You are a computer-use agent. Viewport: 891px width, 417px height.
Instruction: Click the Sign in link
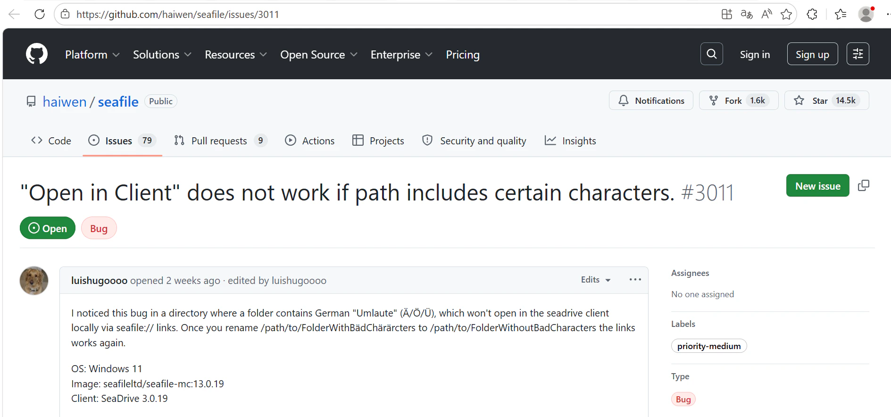(755, 55)
